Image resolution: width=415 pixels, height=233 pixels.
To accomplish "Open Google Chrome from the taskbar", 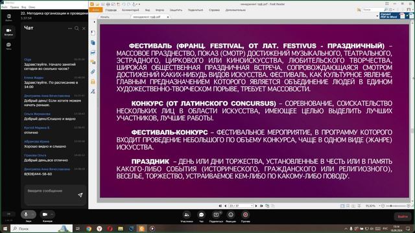I will pyautogui.click(x=89, y=228).
